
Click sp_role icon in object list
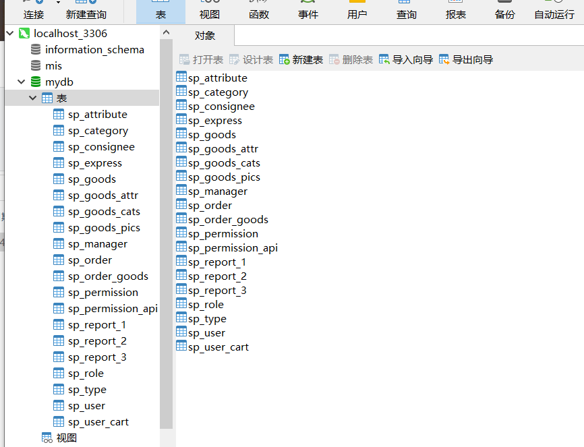click(181, 303)
